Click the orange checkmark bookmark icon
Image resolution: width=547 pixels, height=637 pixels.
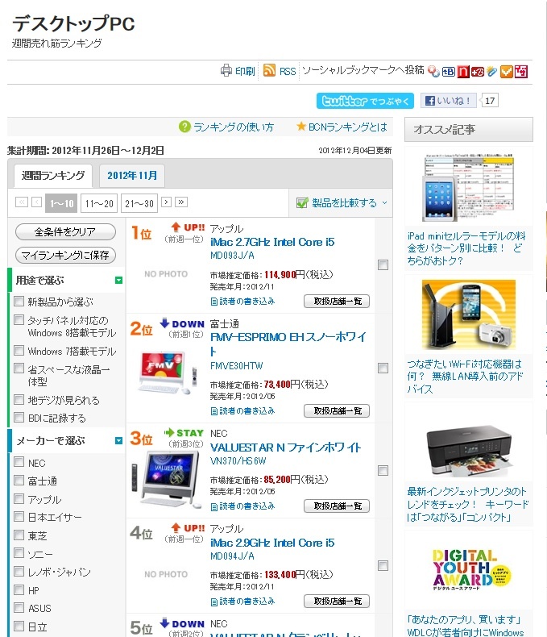[506, 72]
